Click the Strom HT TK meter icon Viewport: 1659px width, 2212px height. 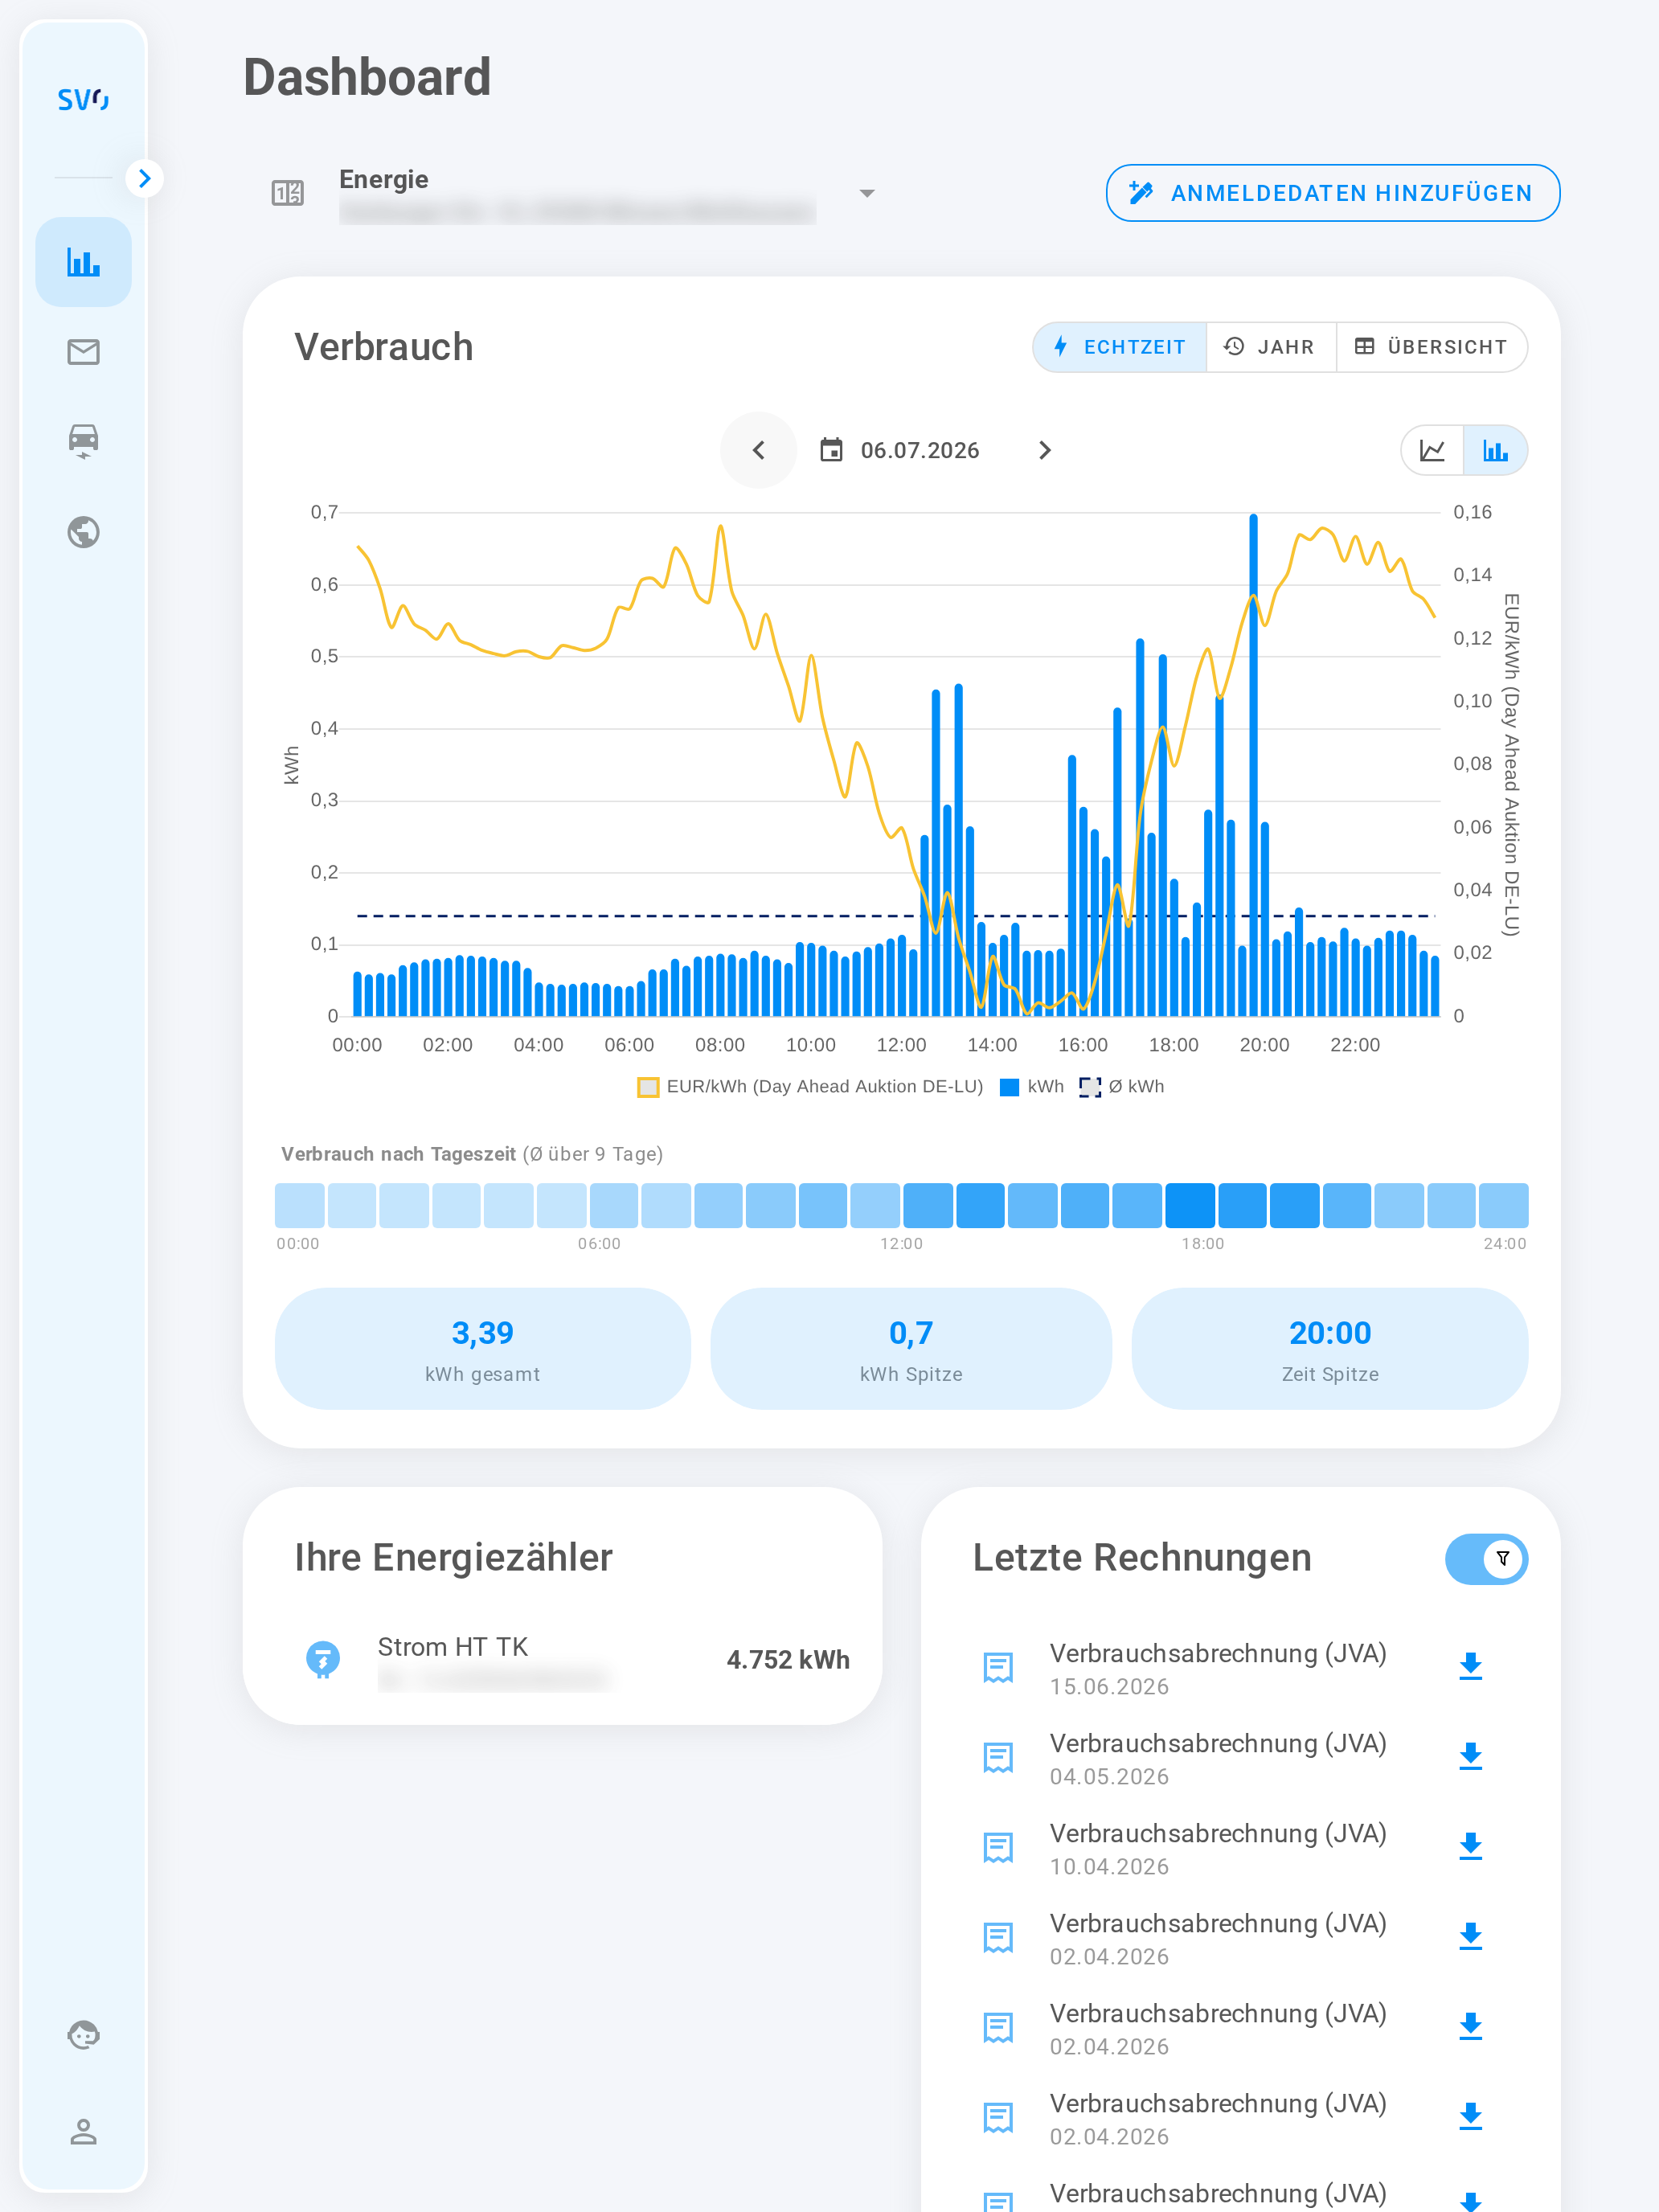[x=323, y=1659]
